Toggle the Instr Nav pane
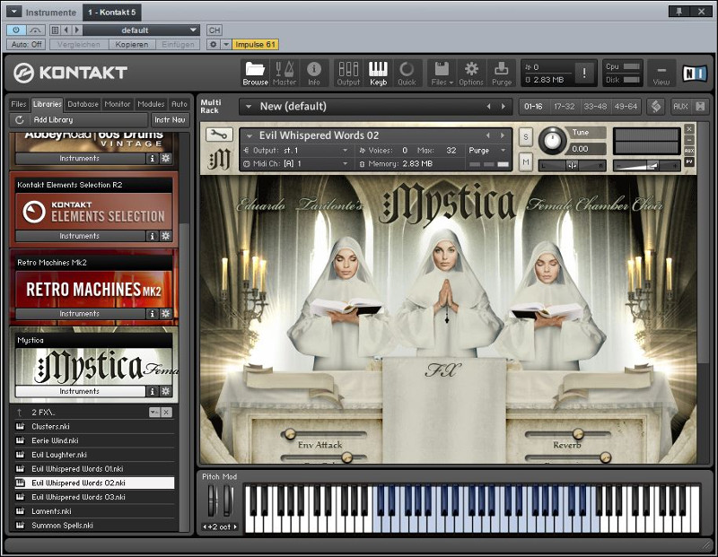 170,120
